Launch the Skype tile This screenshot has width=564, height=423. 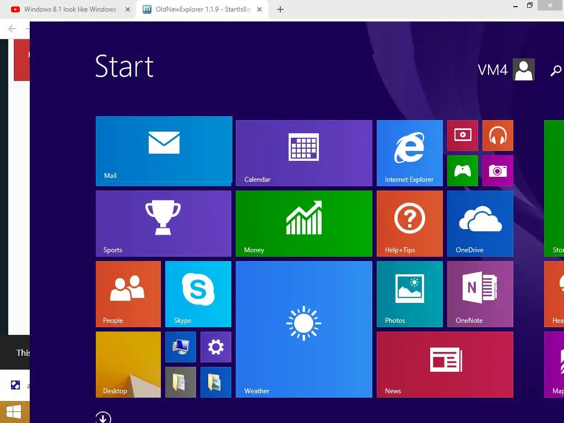(198, 294)
